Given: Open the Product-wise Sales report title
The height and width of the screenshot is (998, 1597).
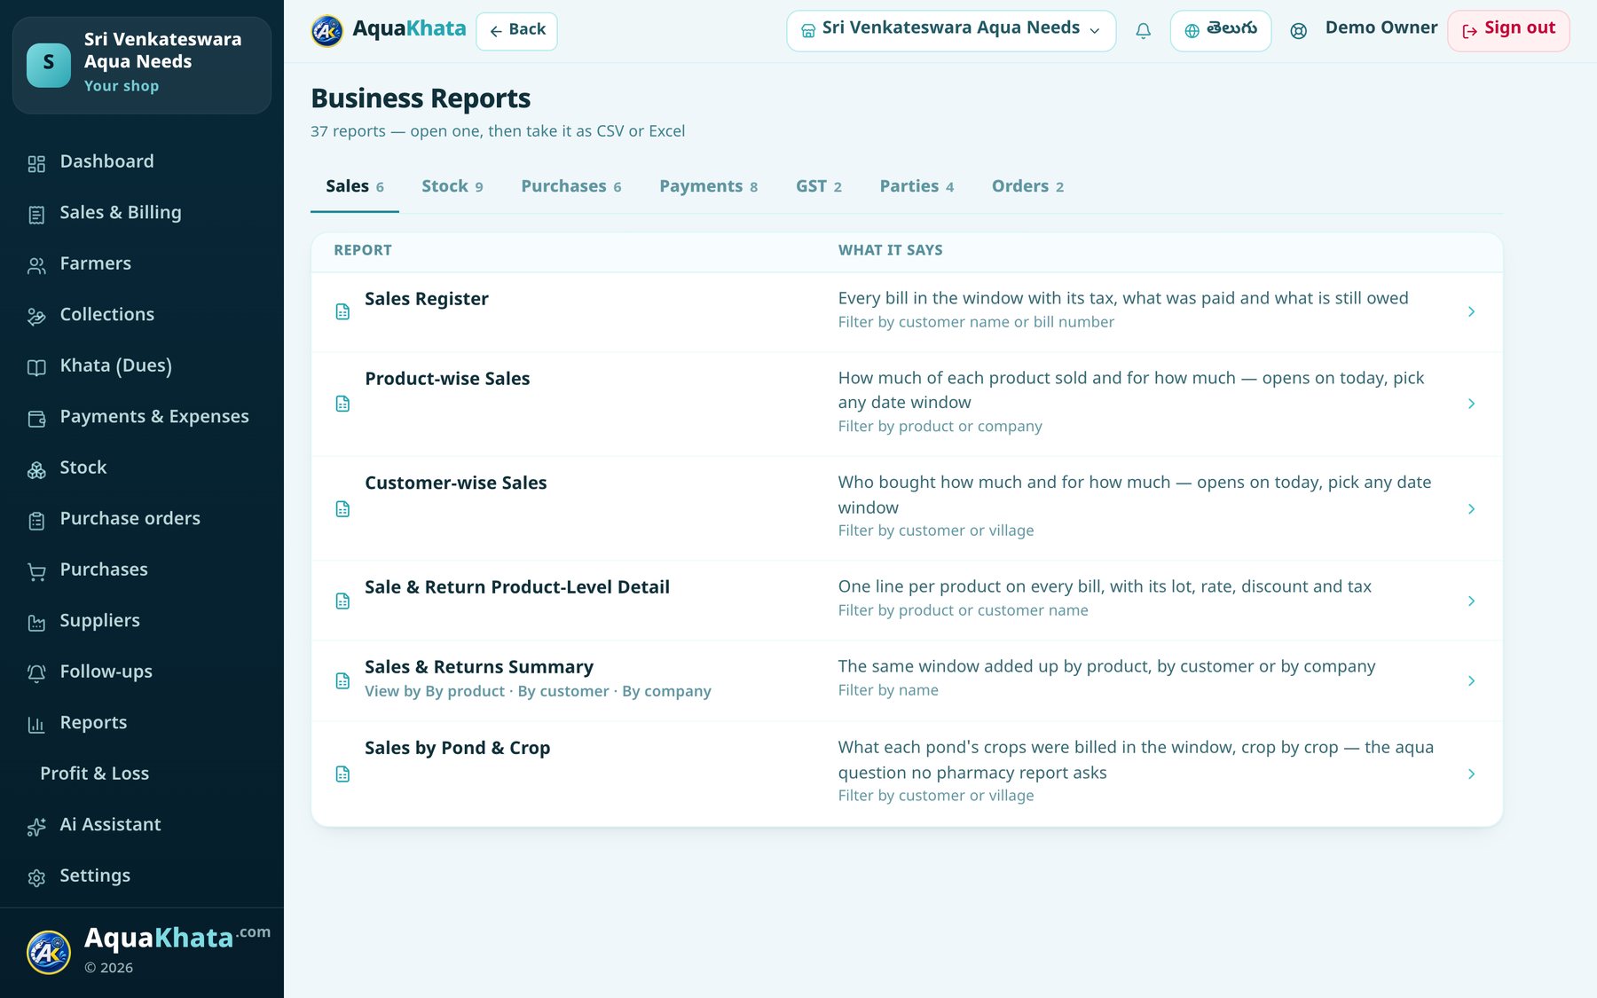Looking at the screenshot, I should pyautogui.click(x=447, y=379).
